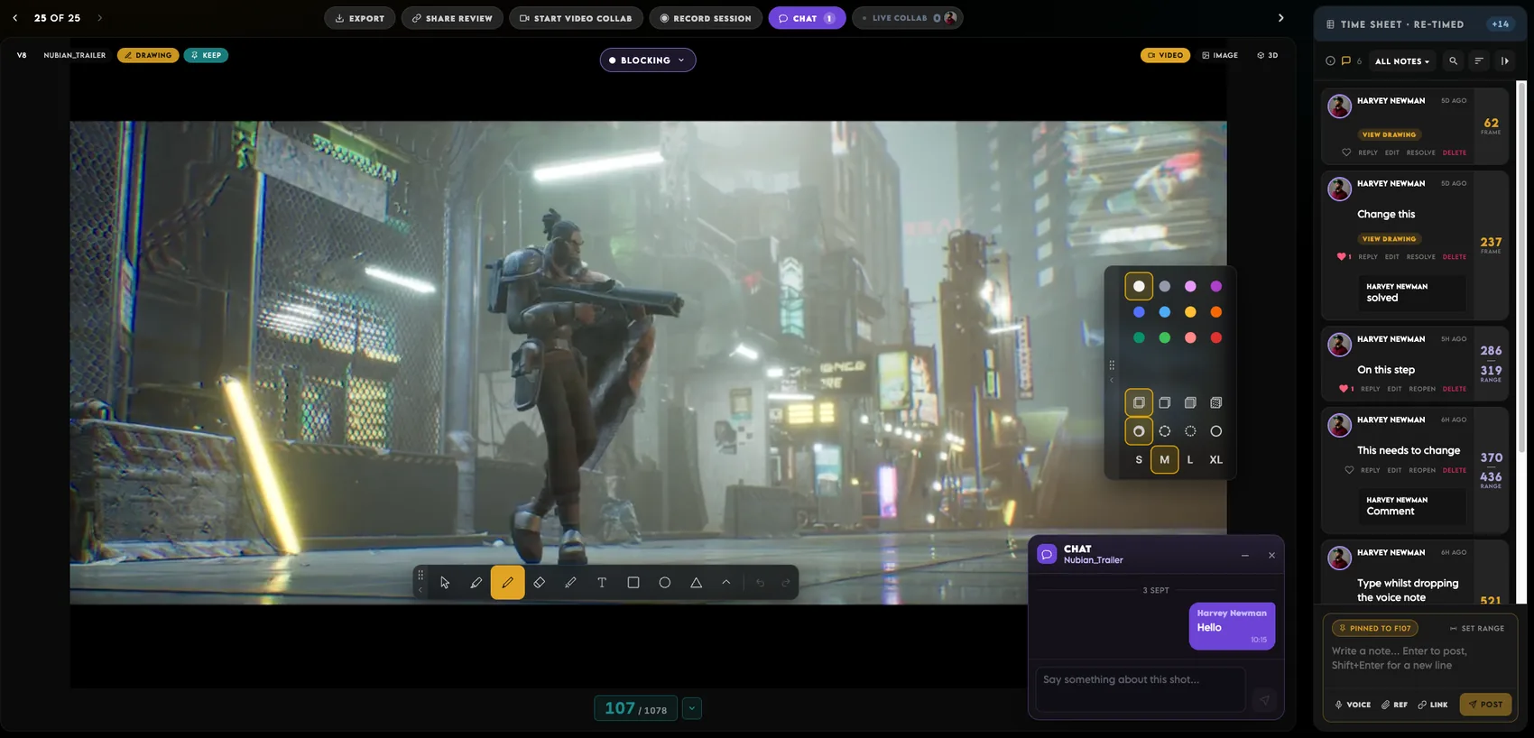1534x738 pixels.
Task: Send the chat message
Action: [x=1264, y=700]
